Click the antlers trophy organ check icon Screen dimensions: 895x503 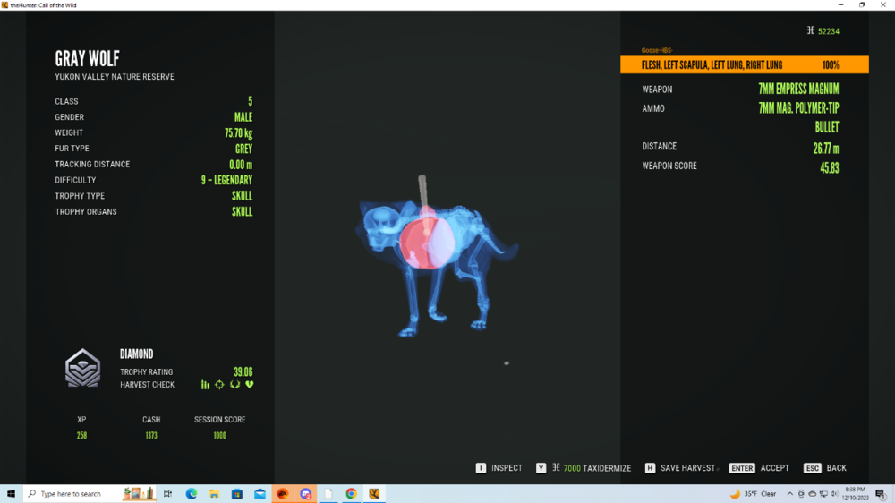[234, 385]
